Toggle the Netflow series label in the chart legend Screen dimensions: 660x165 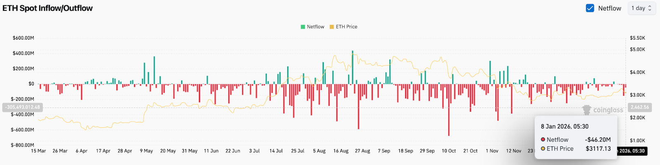point(316,27)
